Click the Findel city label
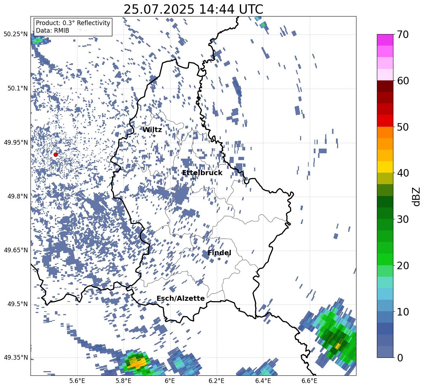 point(219,253)
